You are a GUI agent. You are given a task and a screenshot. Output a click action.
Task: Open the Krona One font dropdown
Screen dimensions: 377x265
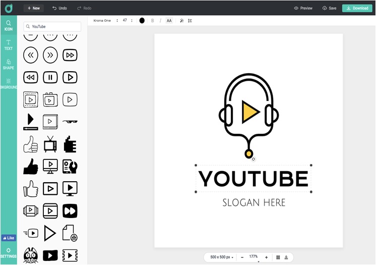click(105, 21)
